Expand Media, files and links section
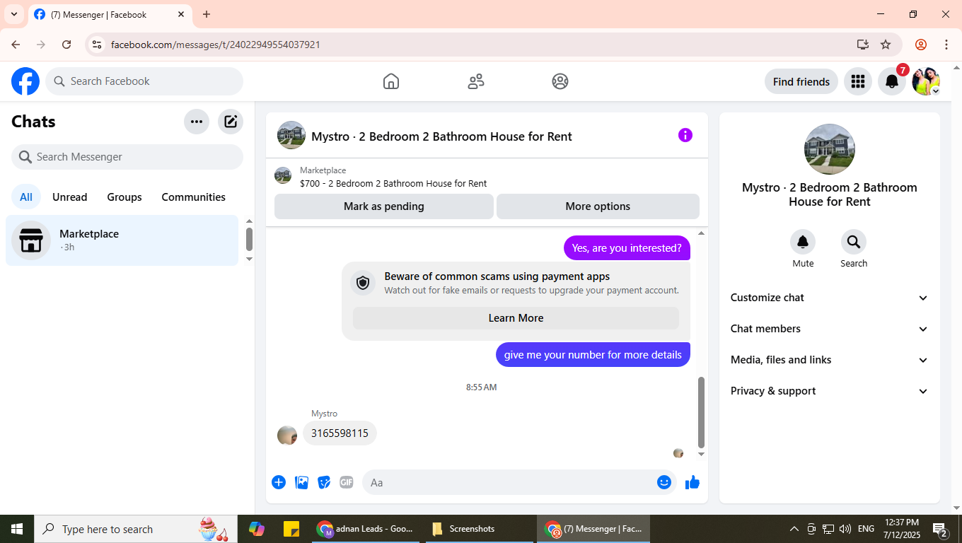Screen dimensions: 962x543 [x=830, y=360]
